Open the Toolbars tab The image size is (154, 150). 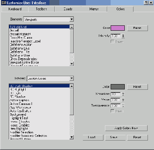tap(41, 9)
